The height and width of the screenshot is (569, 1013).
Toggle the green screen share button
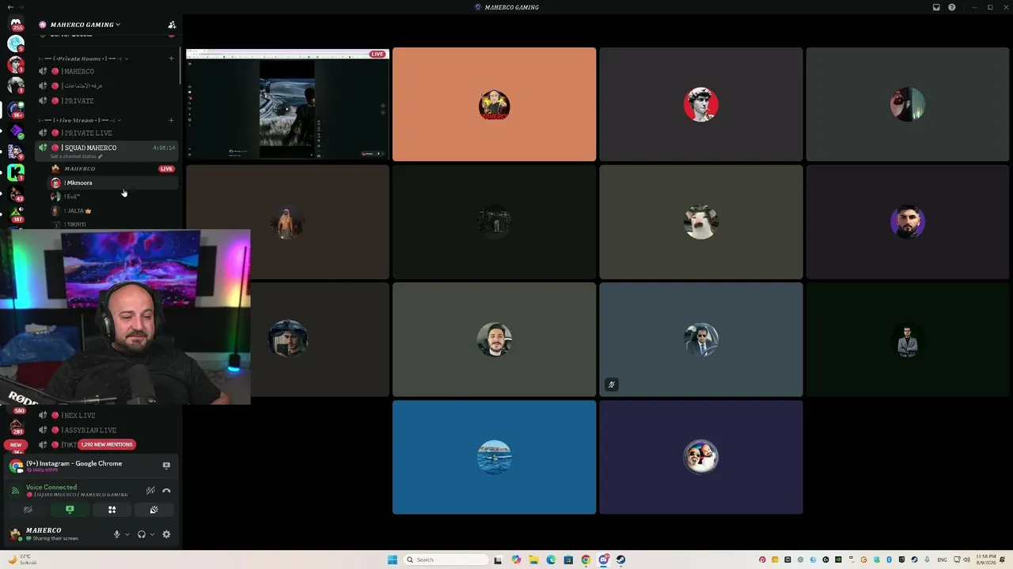pyautogui.click(x=70, y=510)
